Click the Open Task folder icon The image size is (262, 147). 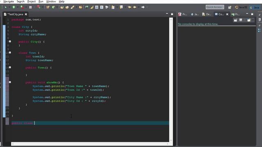[67, 7]
